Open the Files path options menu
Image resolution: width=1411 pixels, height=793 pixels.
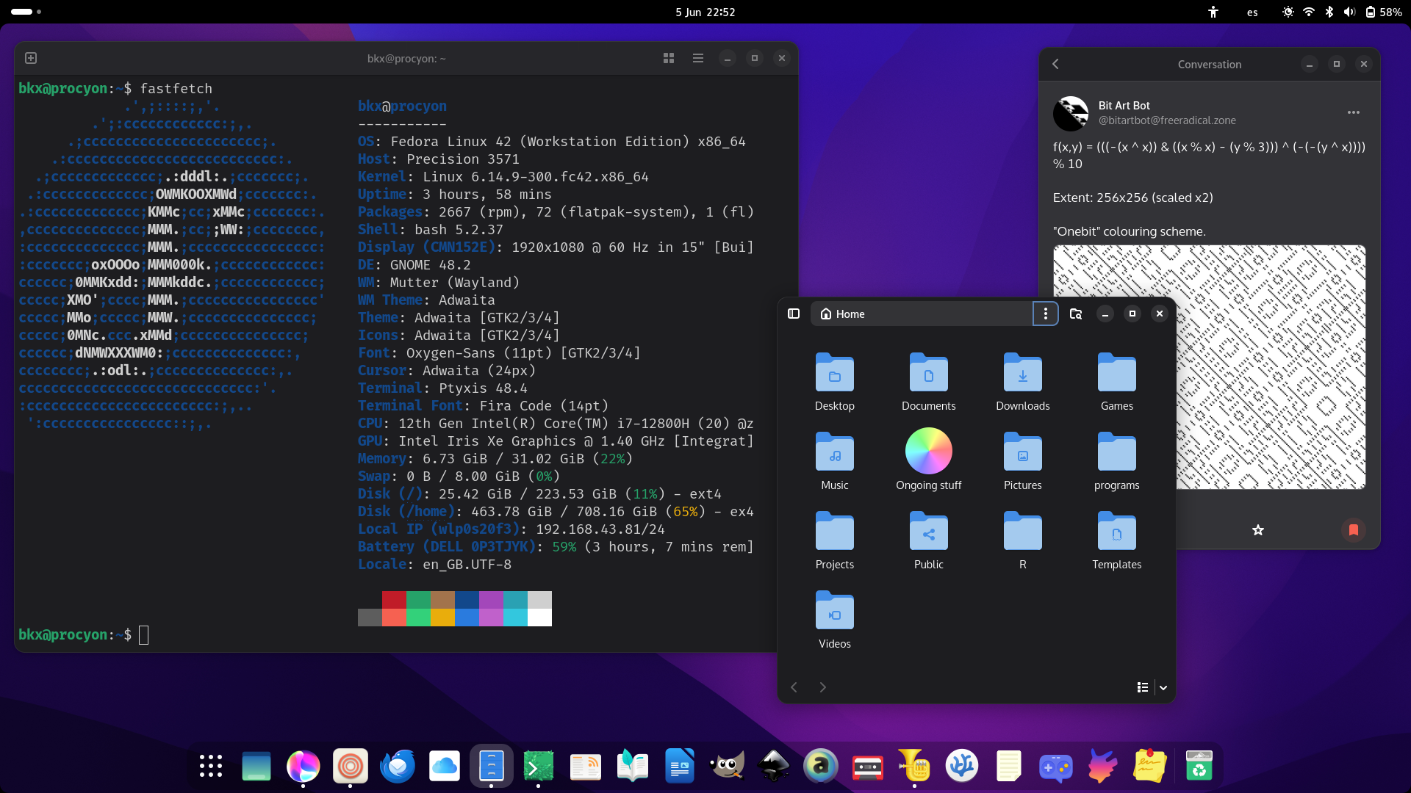coord(1046,314)
